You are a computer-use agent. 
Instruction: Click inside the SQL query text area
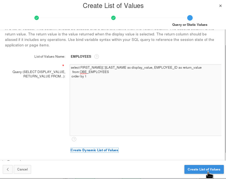click(145, 105)
